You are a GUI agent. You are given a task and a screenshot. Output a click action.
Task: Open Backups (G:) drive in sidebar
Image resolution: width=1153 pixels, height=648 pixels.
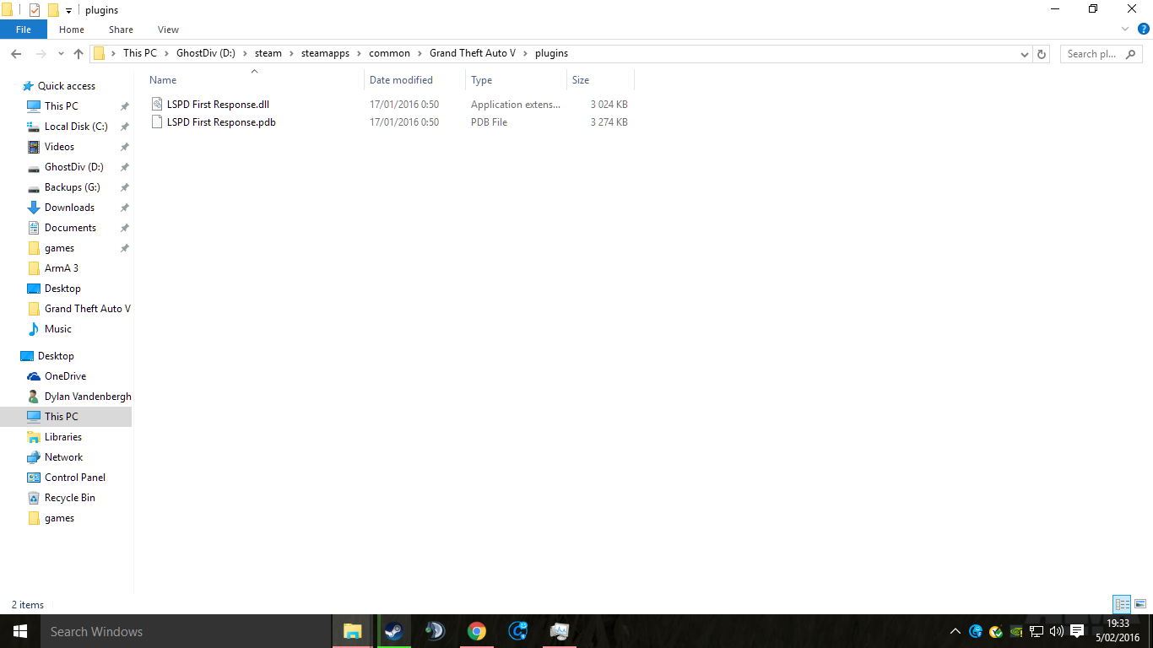click(73, 187)
